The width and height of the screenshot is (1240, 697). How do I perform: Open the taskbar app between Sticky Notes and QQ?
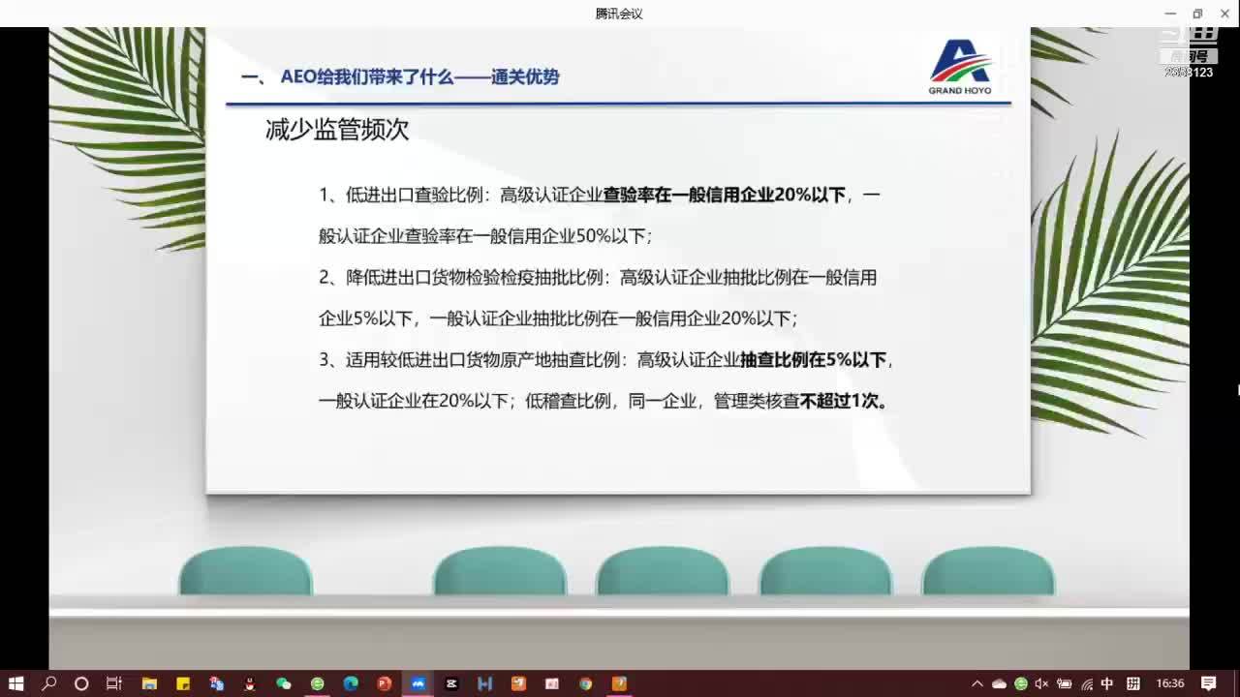(x=217, y=683)
